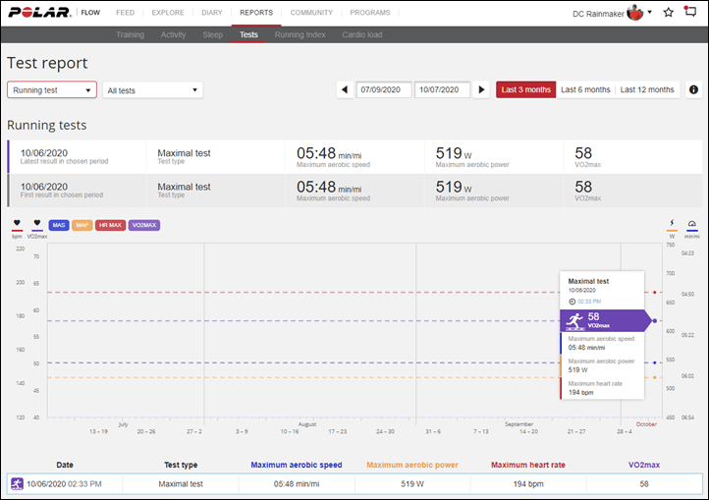The width and height of the screenshot is (709, 500).
Task: Open the EXPLORE menu
Action: point(168,13)
